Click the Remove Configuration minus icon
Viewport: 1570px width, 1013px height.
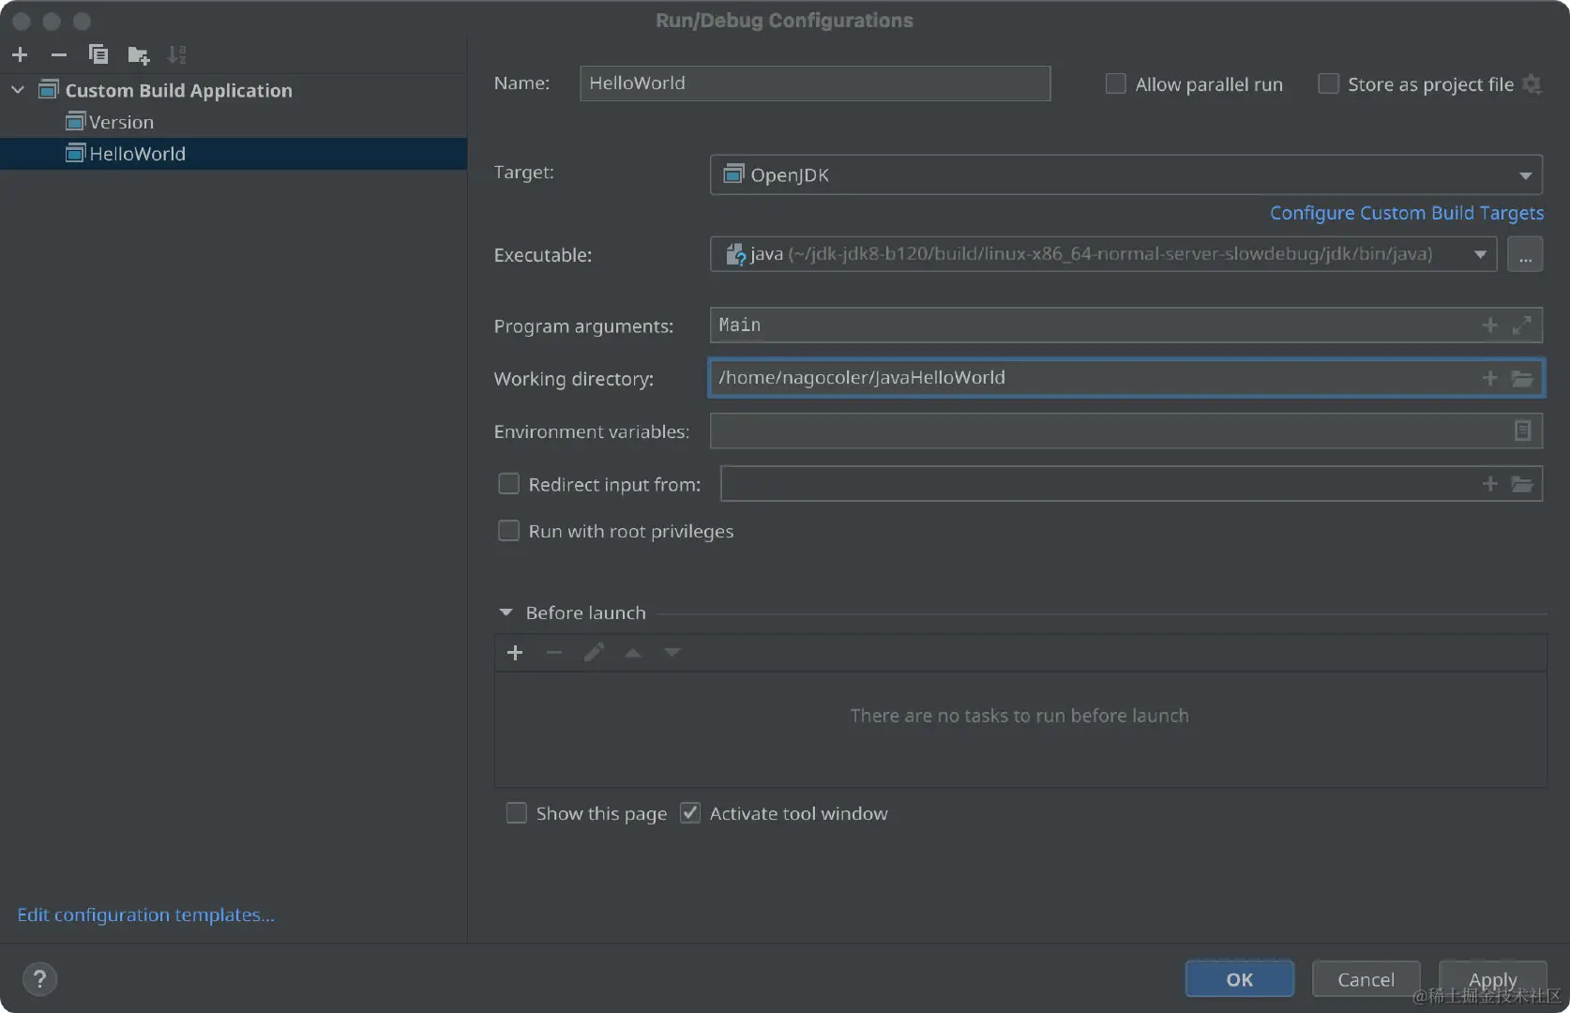[58, 54]
